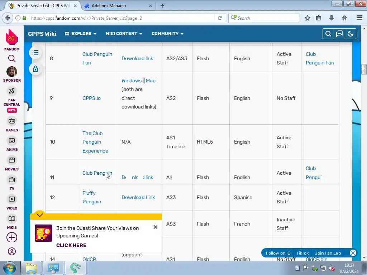Open the Anime icon in sidebar

tap(12, 140)
